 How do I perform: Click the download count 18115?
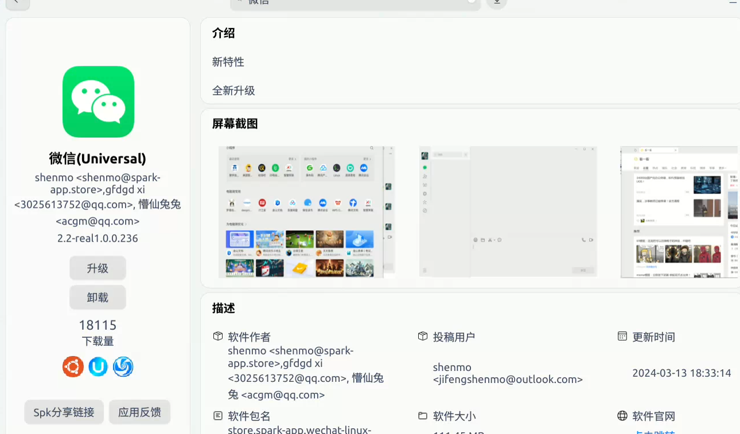coord(98,325)
